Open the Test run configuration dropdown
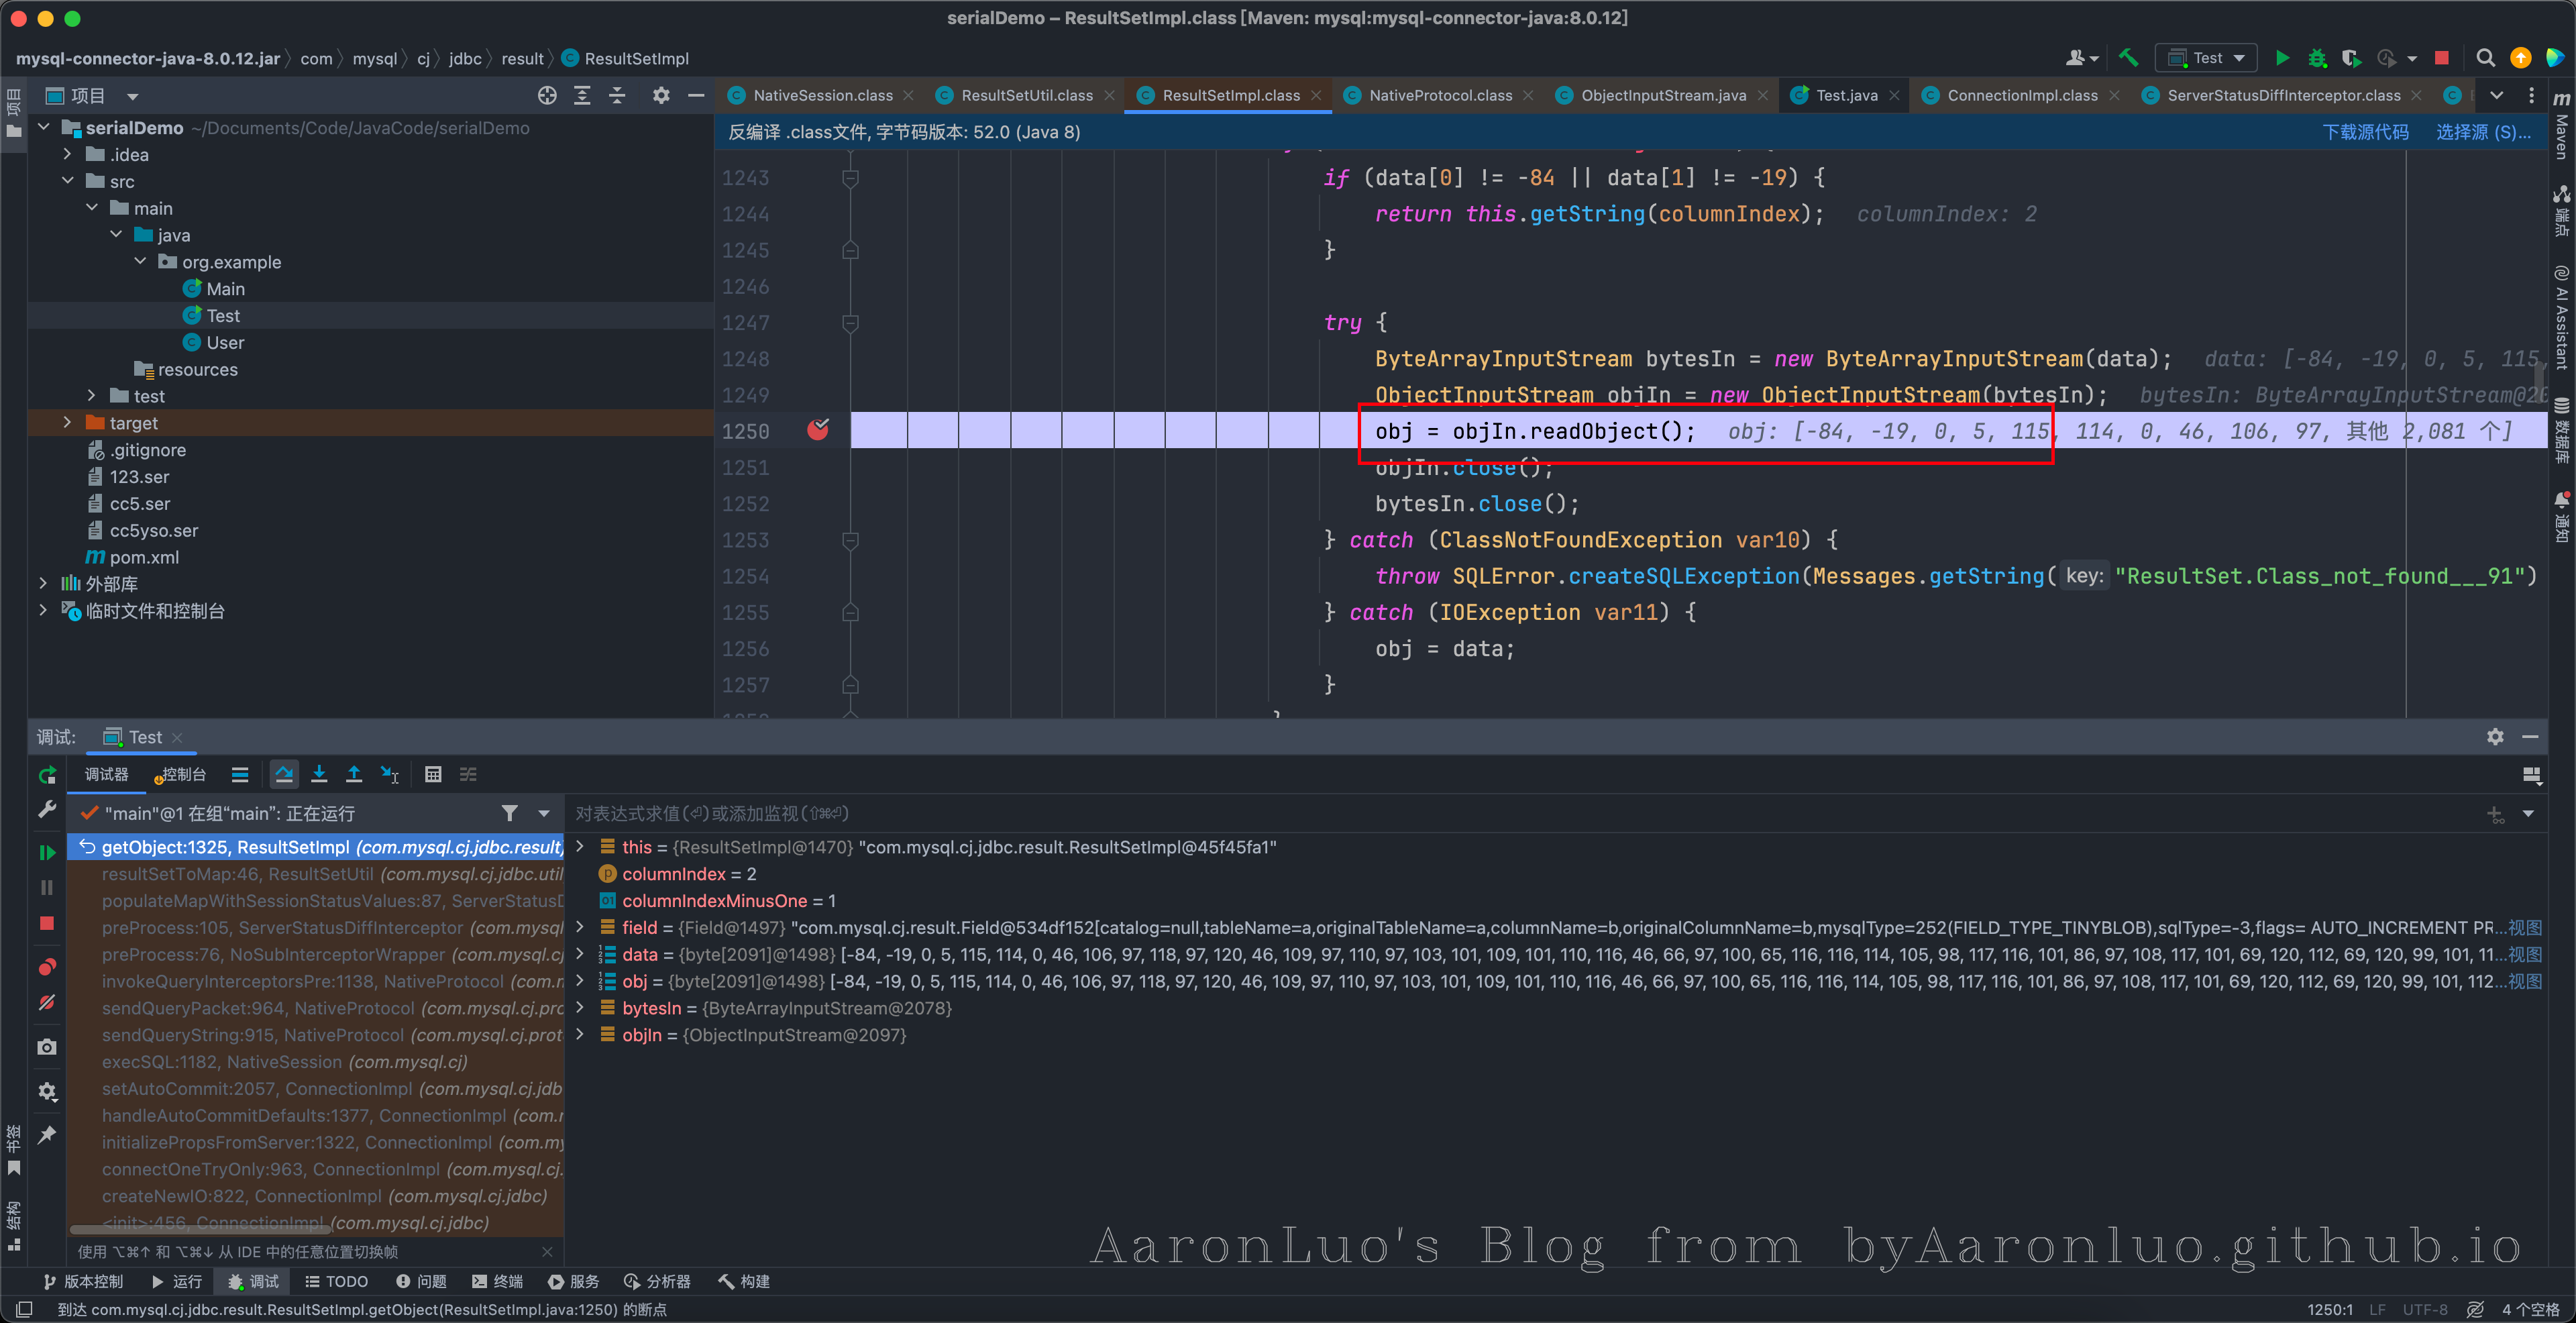Viewport: 2576px width, 1323px height. 2206,58
